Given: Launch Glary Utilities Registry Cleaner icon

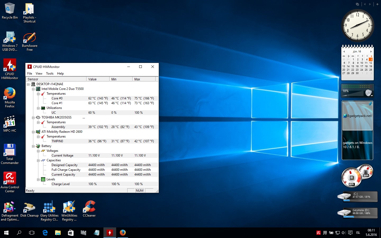Looking at the screenshot, I should pyautogui.click(x=49, y=211).
